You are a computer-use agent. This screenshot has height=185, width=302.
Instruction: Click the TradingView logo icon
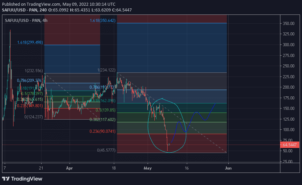click(6, 178)
